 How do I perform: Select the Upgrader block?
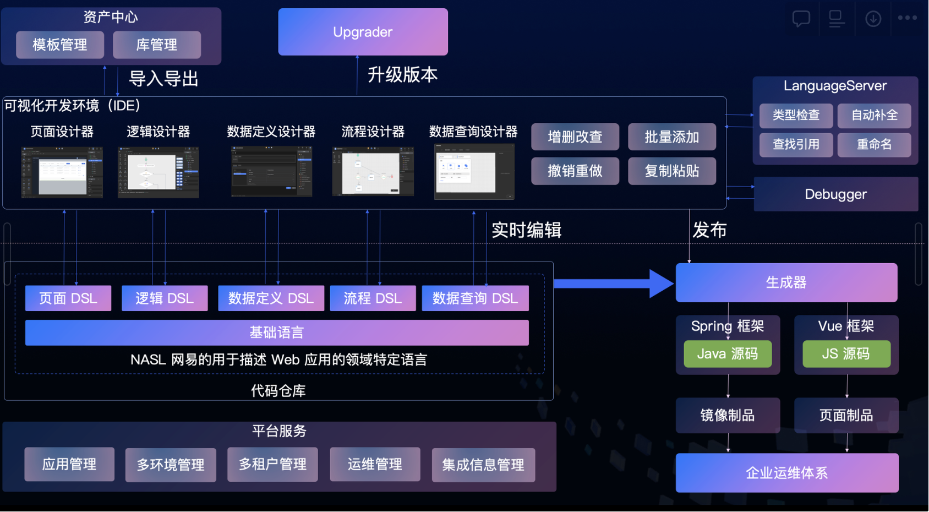[x=363, y=32]
